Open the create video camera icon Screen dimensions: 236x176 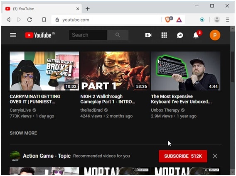click(148, 35)
